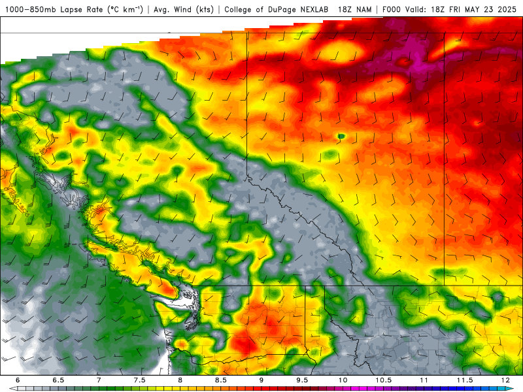Click the colorbar label '6.5'
This screenshot has height=392, width=523.
pyautogui.click(x=58, y=380)
